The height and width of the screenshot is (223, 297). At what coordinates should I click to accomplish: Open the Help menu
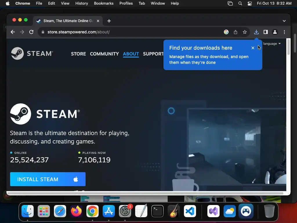click(x=175, y=3)
